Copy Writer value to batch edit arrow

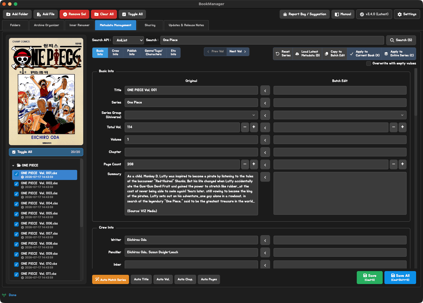pos(265,240)
